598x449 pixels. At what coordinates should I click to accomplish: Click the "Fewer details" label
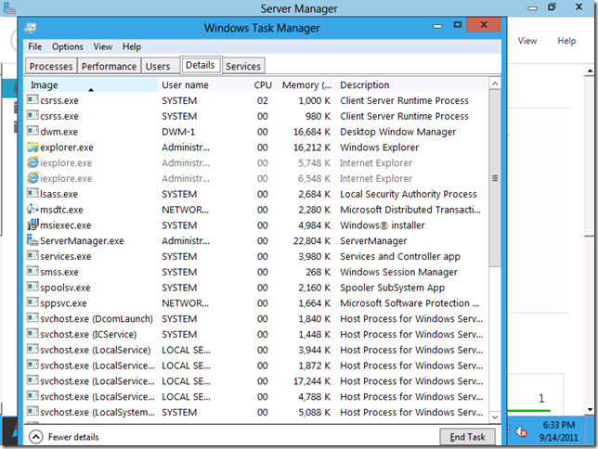coord(73,437)
